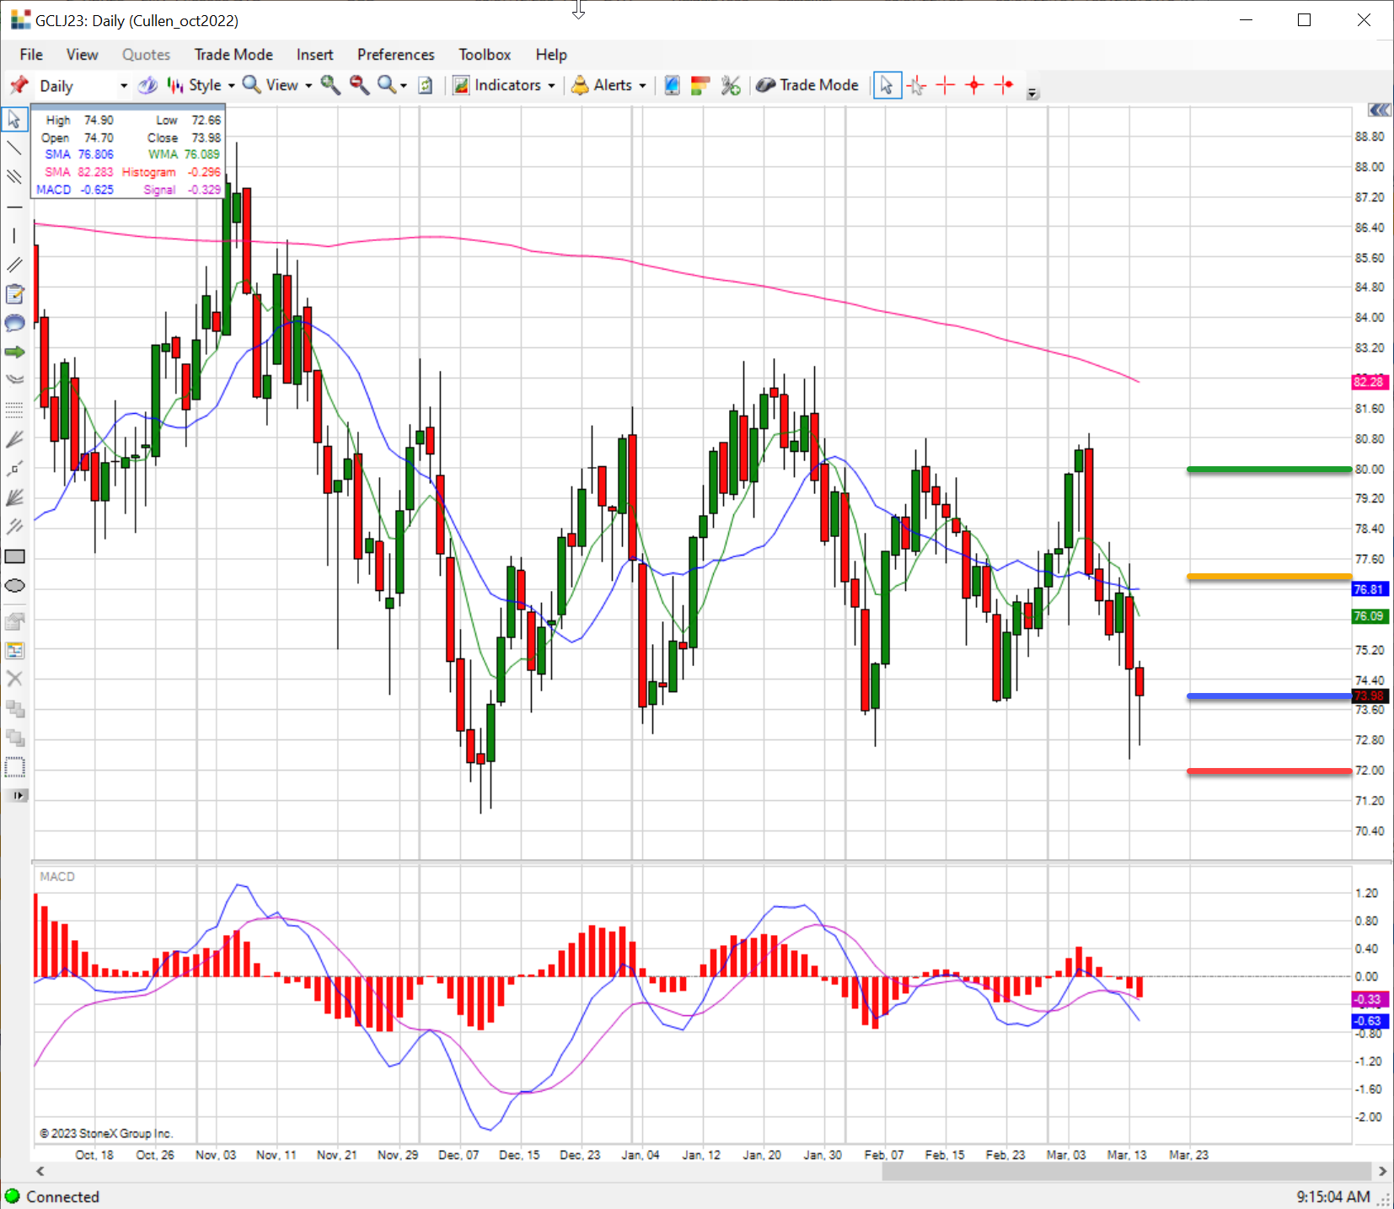This screenshot has width=1394, height=1209.
Task: Select the pointer tool in left toolbox
Action: tap(14, 119)
